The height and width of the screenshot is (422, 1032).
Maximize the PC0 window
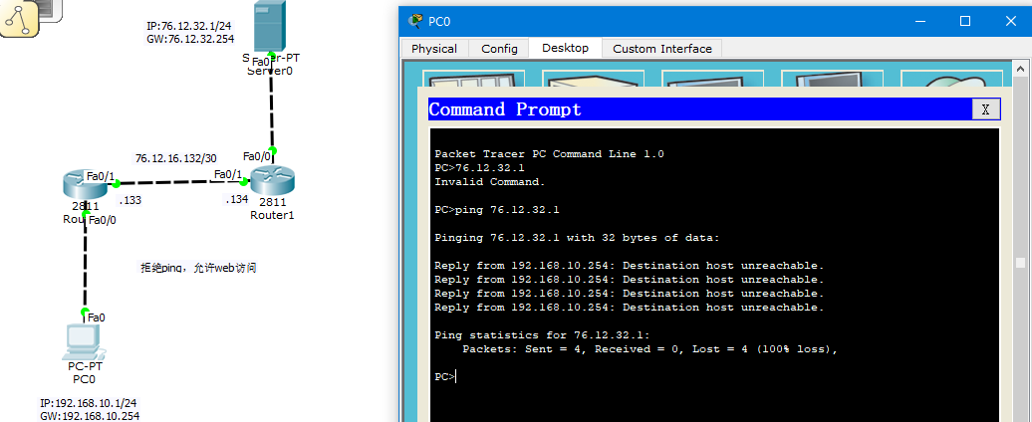(x=965, y=22)
